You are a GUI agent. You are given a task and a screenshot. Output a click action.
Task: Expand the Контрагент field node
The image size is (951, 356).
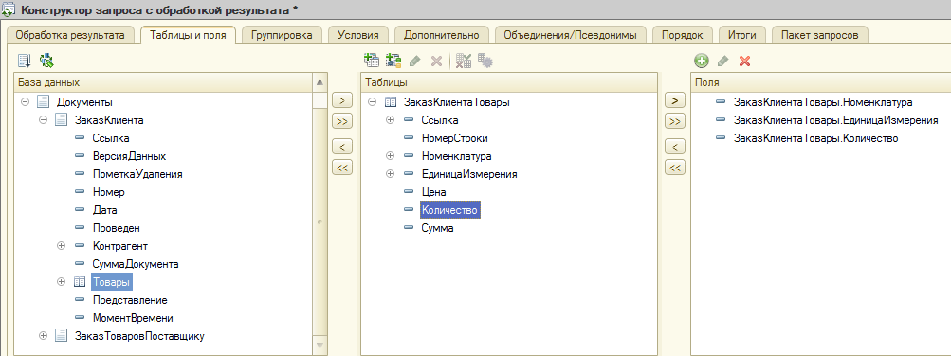click(x=61, y=246)
